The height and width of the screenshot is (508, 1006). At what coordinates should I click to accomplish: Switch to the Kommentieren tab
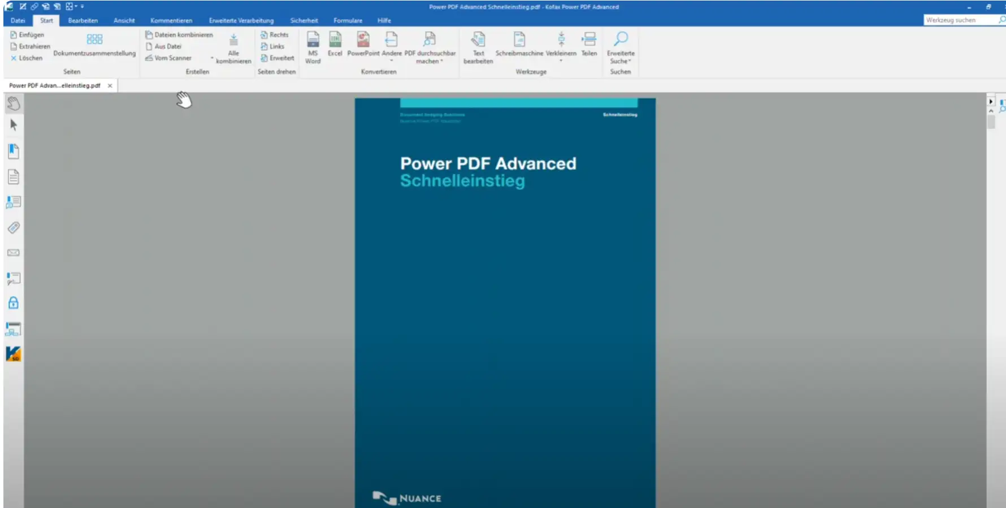pyautogui.click(x=171, y=20)
